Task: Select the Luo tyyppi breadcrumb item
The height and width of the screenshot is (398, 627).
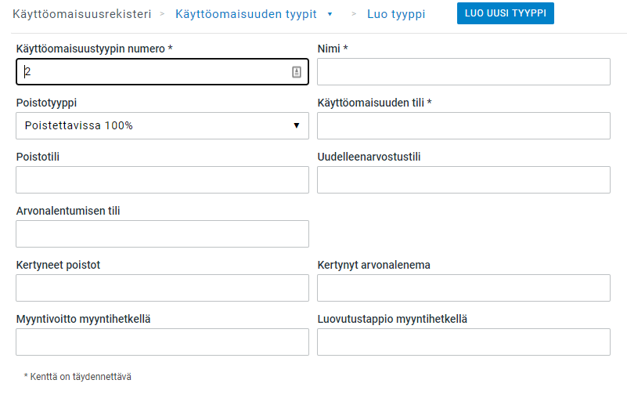Action: (x=396, y=14)
